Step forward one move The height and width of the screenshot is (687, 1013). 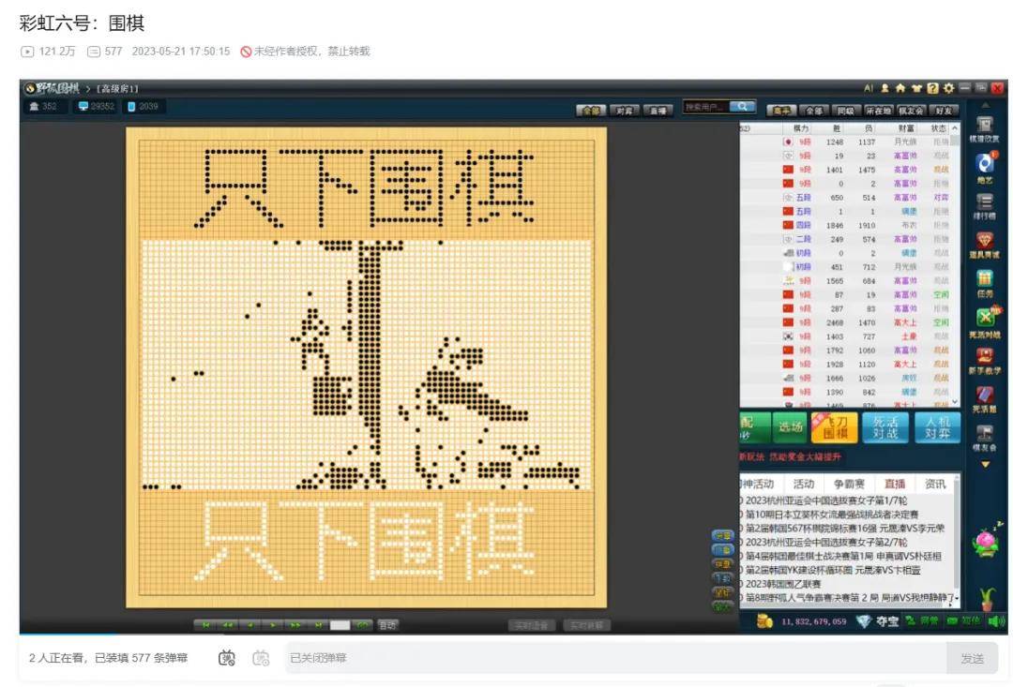coord(273,625)
